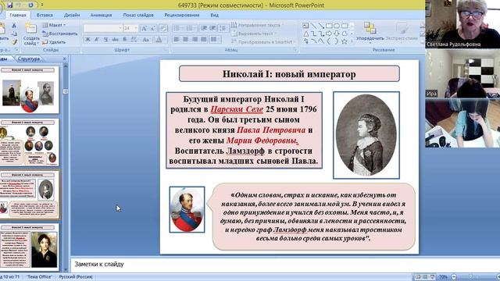Select the text box shape in gallery
This screenshot has height=281, width=500.
pos(305,26)
